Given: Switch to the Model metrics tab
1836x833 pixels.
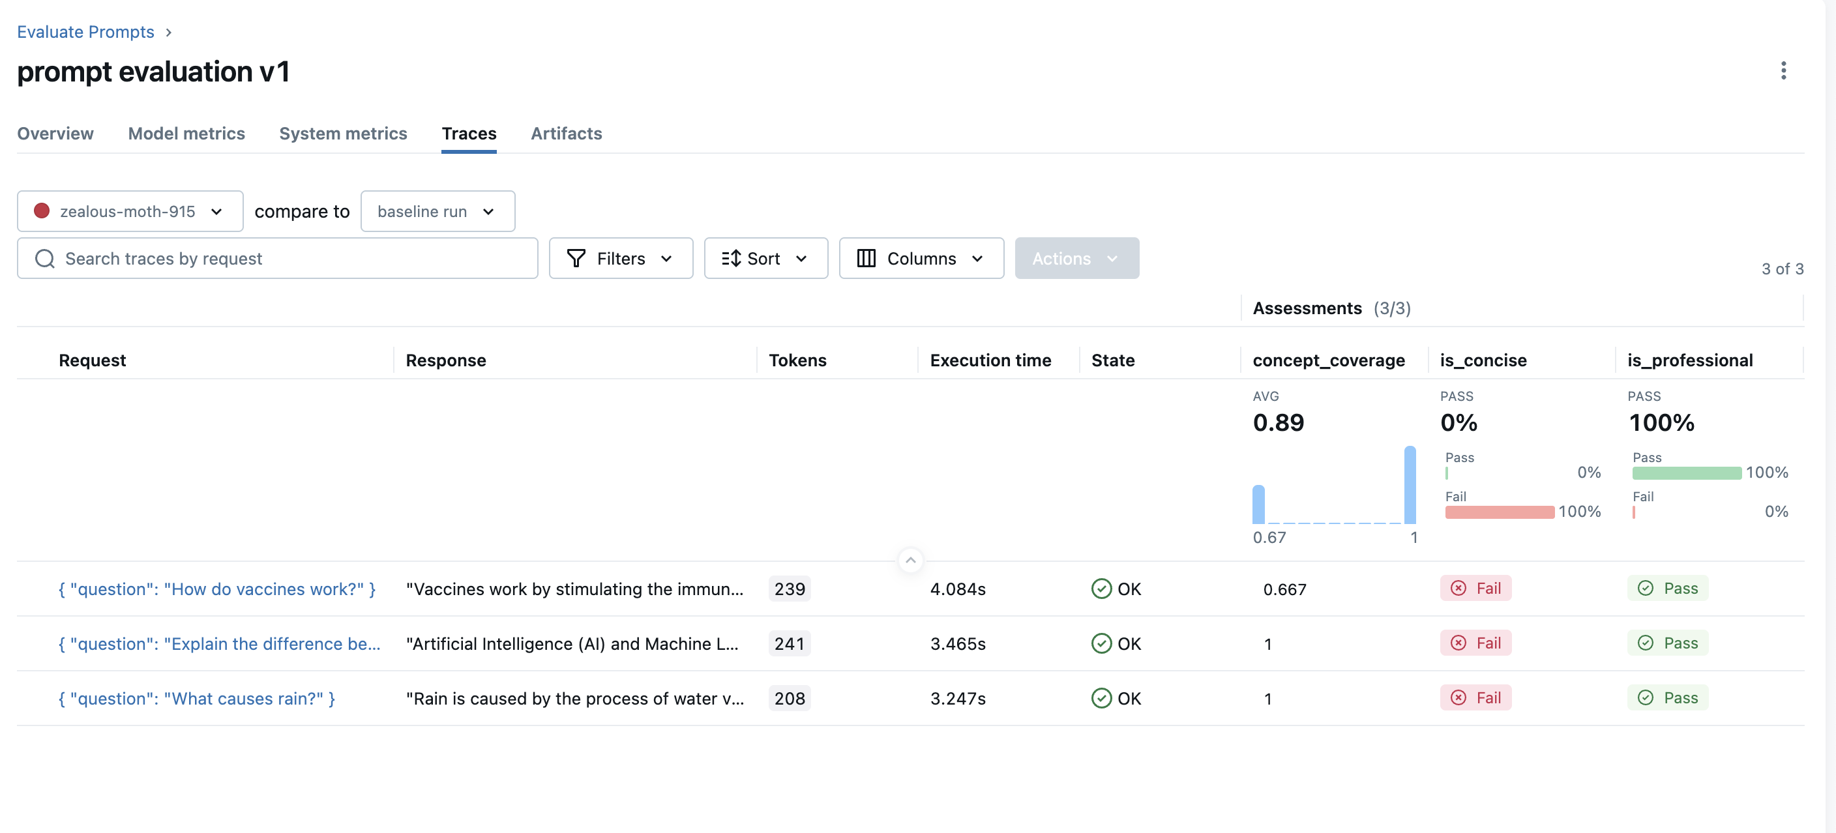Looking at the screenshot, I should click(x=186, y=133).
